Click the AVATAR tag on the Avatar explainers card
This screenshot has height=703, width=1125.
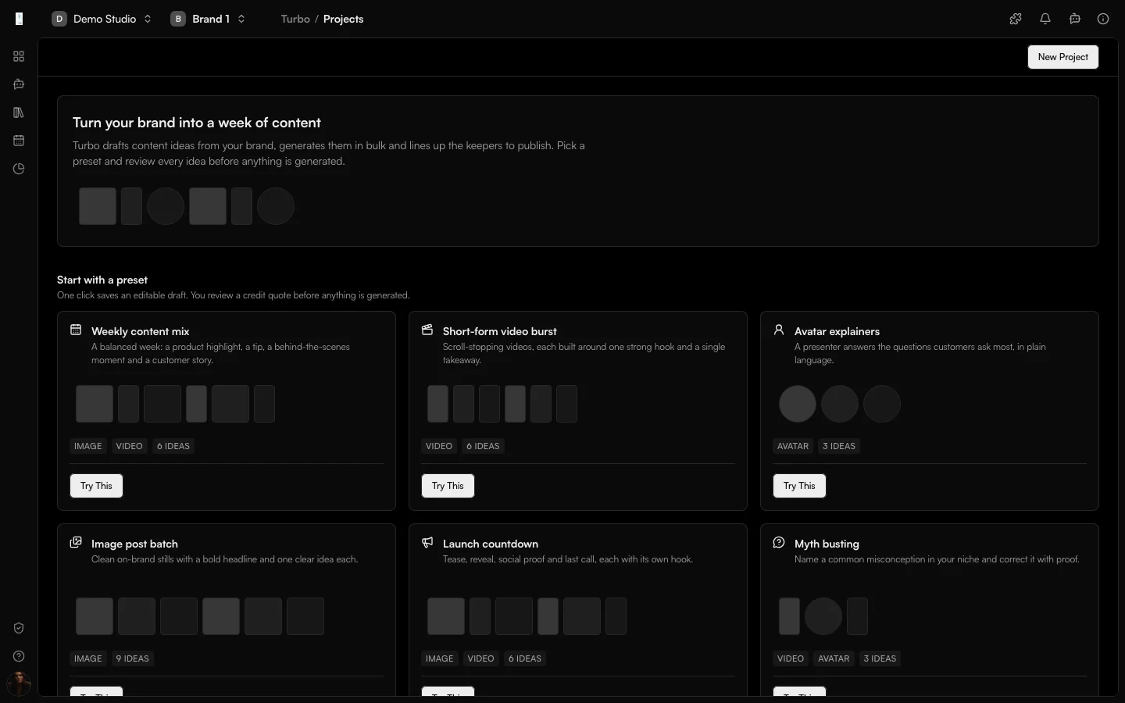tap(793, 446)
